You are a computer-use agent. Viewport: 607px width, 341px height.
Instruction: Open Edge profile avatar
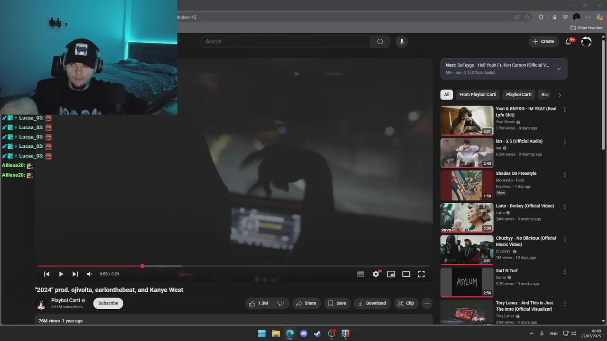click(577, 17)
